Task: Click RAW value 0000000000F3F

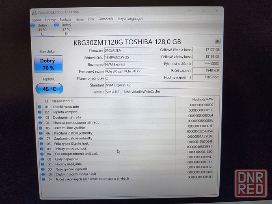Action: [200, 177]
